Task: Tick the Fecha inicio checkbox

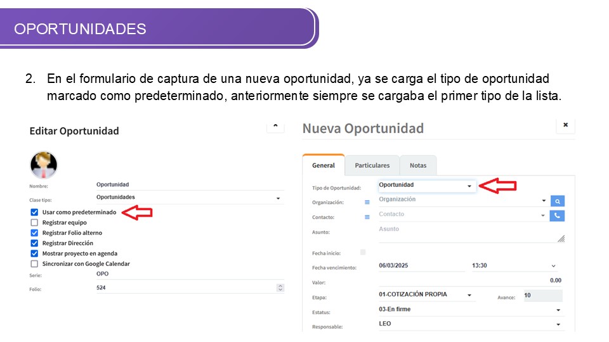Action: pos(363,253)
